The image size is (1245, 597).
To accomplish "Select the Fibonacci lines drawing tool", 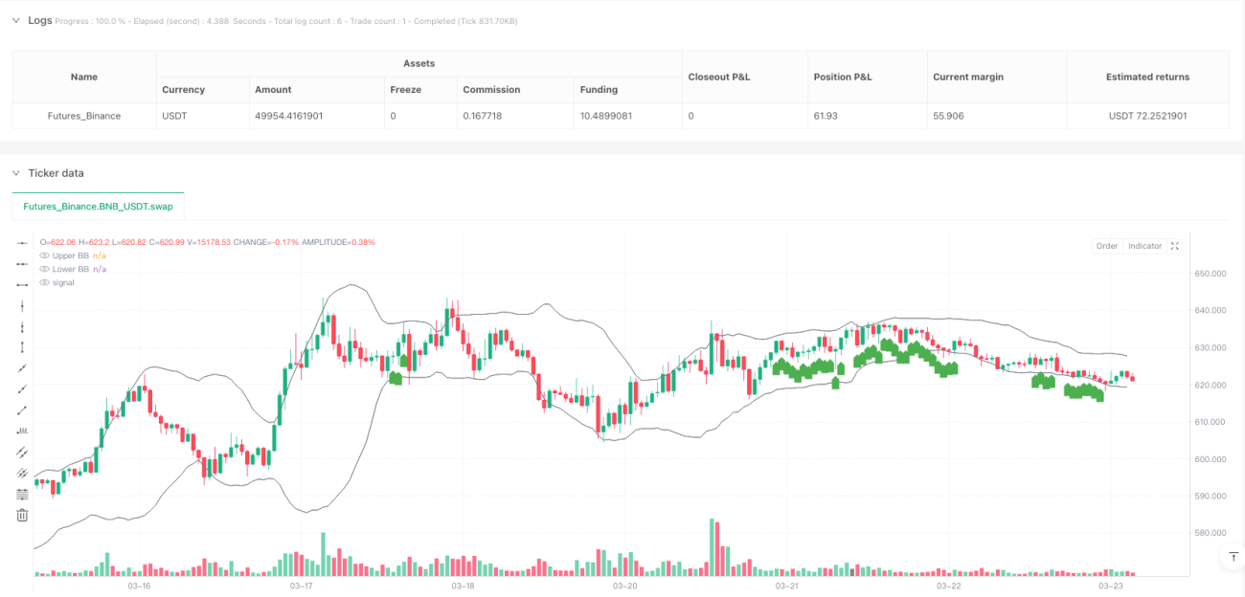I will point(23,494).
